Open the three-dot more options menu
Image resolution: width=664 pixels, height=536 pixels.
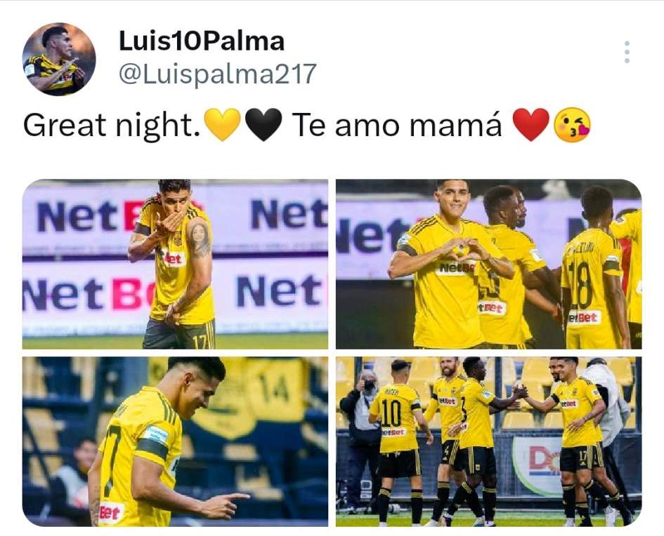click(627, 53)
